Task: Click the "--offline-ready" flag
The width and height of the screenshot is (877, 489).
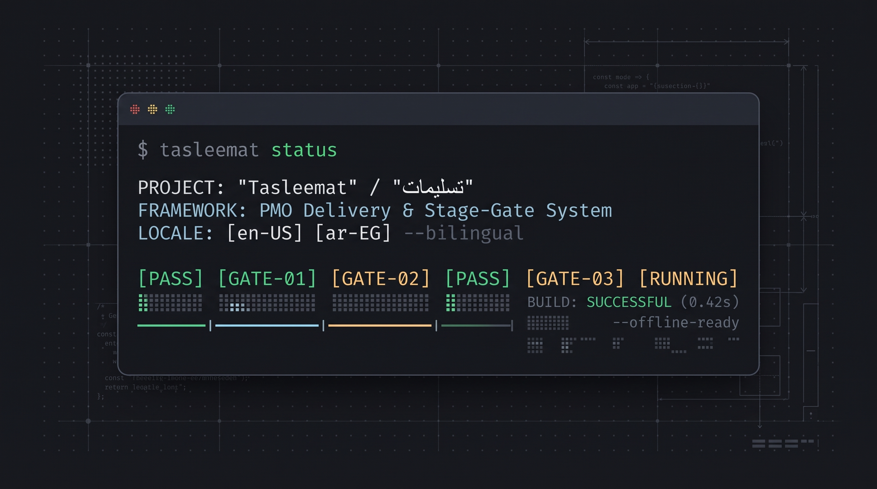Action: click(676, 322)
